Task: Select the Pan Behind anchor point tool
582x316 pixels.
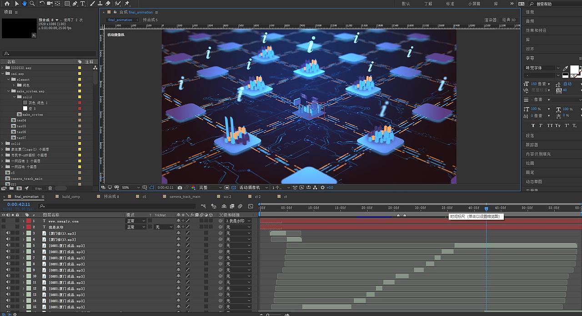Action: (x=57, y=3)
